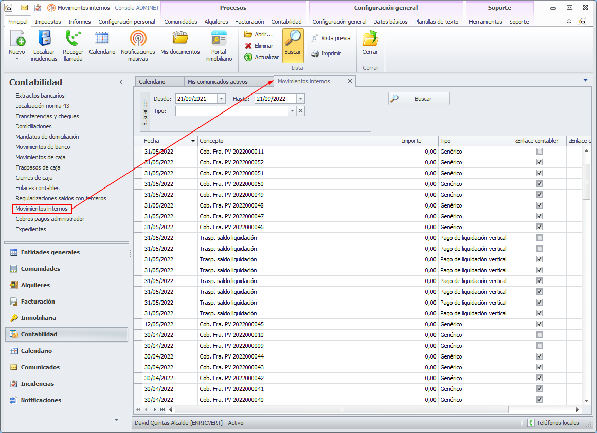Open Tipo combo dropdown arrow
The image size is (597, 433).
292,111
